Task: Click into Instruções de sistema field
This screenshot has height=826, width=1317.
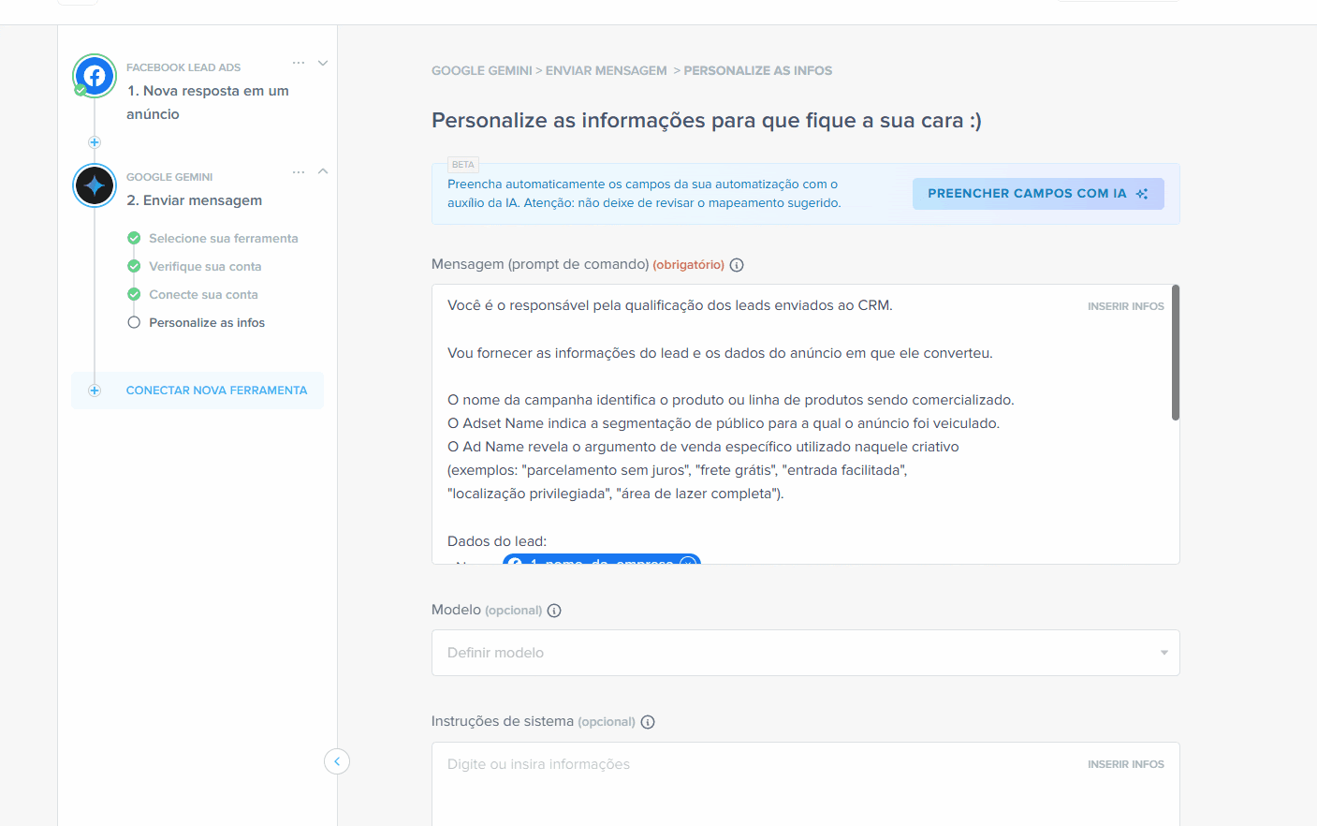Action: click(805, 784)
